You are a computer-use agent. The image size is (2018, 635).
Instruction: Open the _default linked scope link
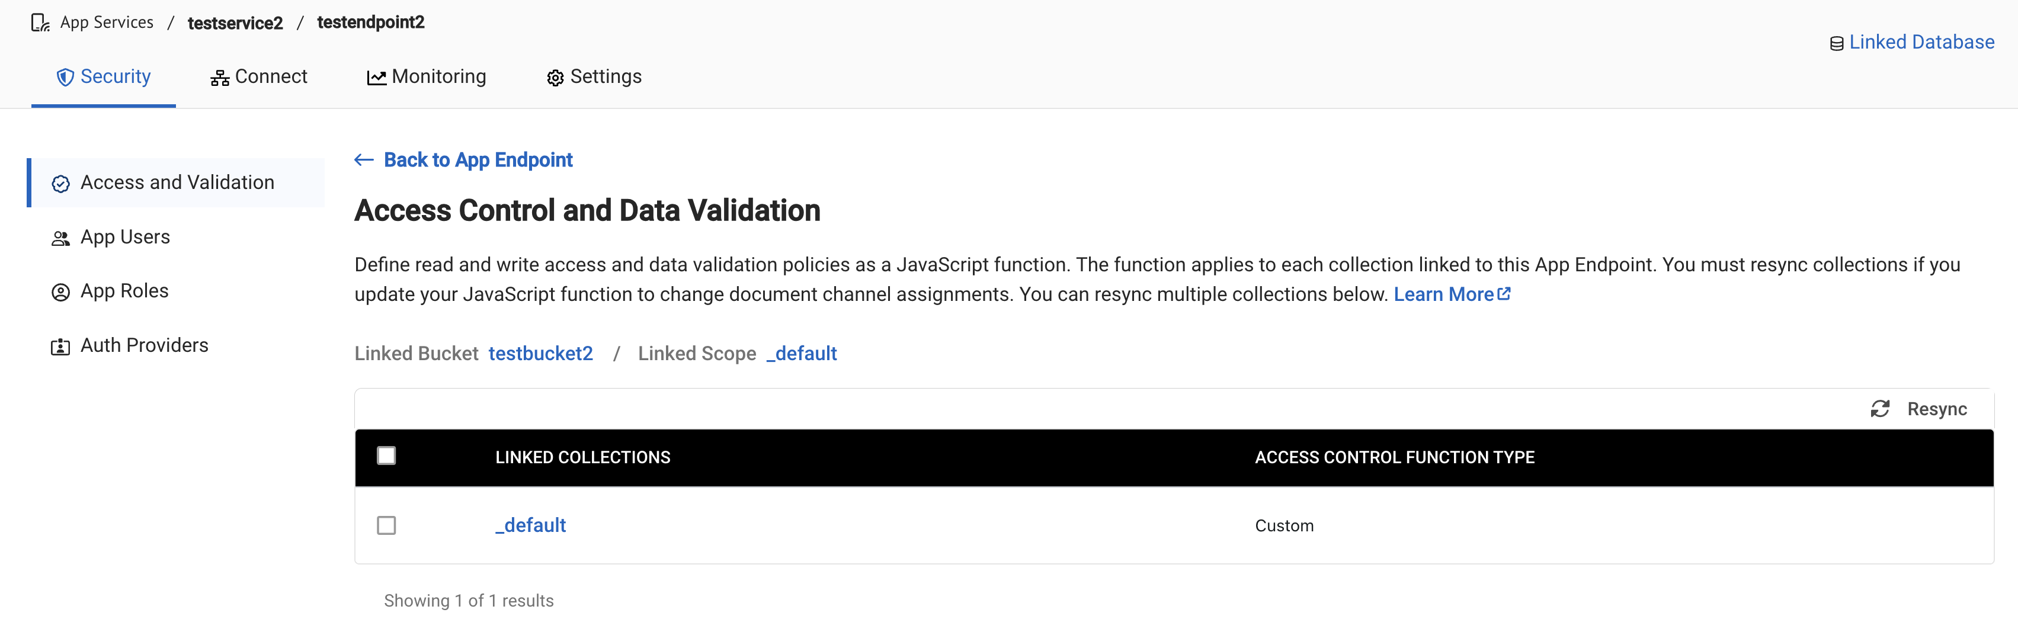[800, 353]
